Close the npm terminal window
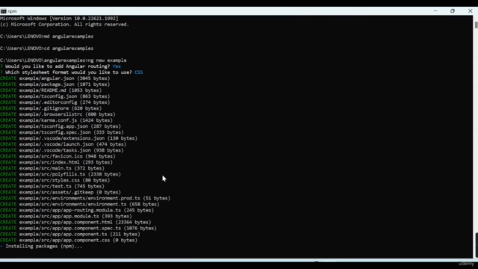478x269 pixels. tap(470, 11)
